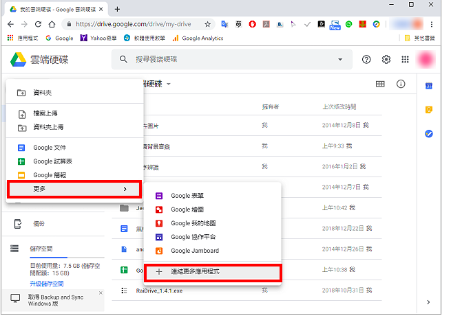The height and width of the screenshot is (318, 451).
Task: Click the Google Docs file icon for the 2018年12月22日 row
Action: (124, 229)
